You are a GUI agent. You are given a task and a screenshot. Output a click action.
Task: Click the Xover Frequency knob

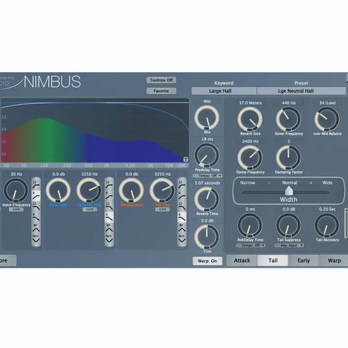[x=288, y=119]
